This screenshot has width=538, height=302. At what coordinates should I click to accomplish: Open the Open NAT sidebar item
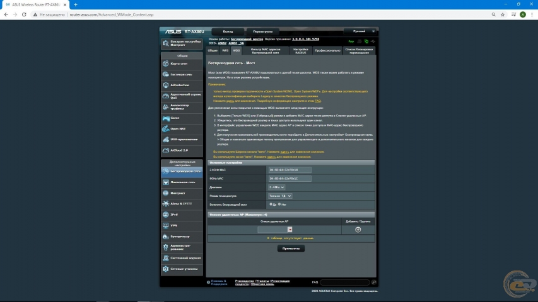(182, 129)
